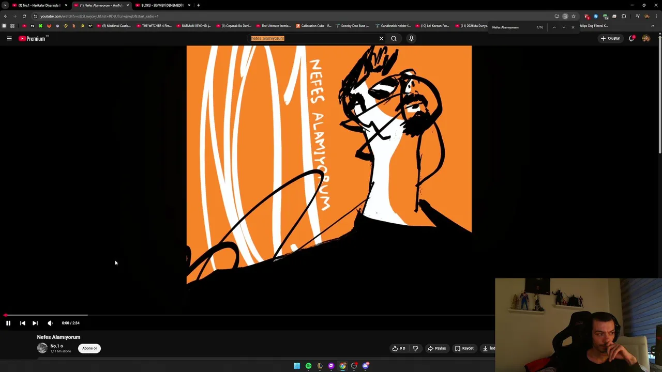Run the search with the magnifier button

point(394,38)
